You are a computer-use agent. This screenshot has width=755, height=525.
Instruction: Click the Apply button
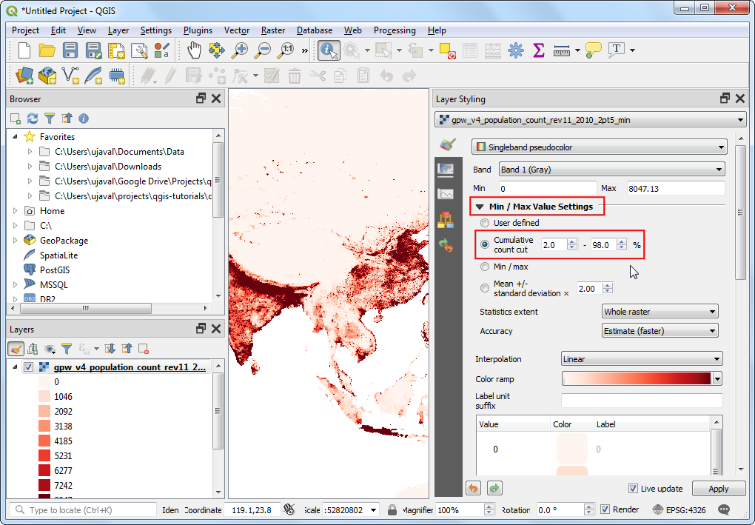coord(718,489)
